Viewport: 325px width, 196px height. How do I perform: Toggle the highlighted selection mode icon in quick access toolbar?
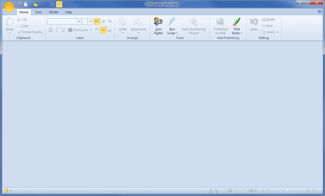(x=59, y=4)
